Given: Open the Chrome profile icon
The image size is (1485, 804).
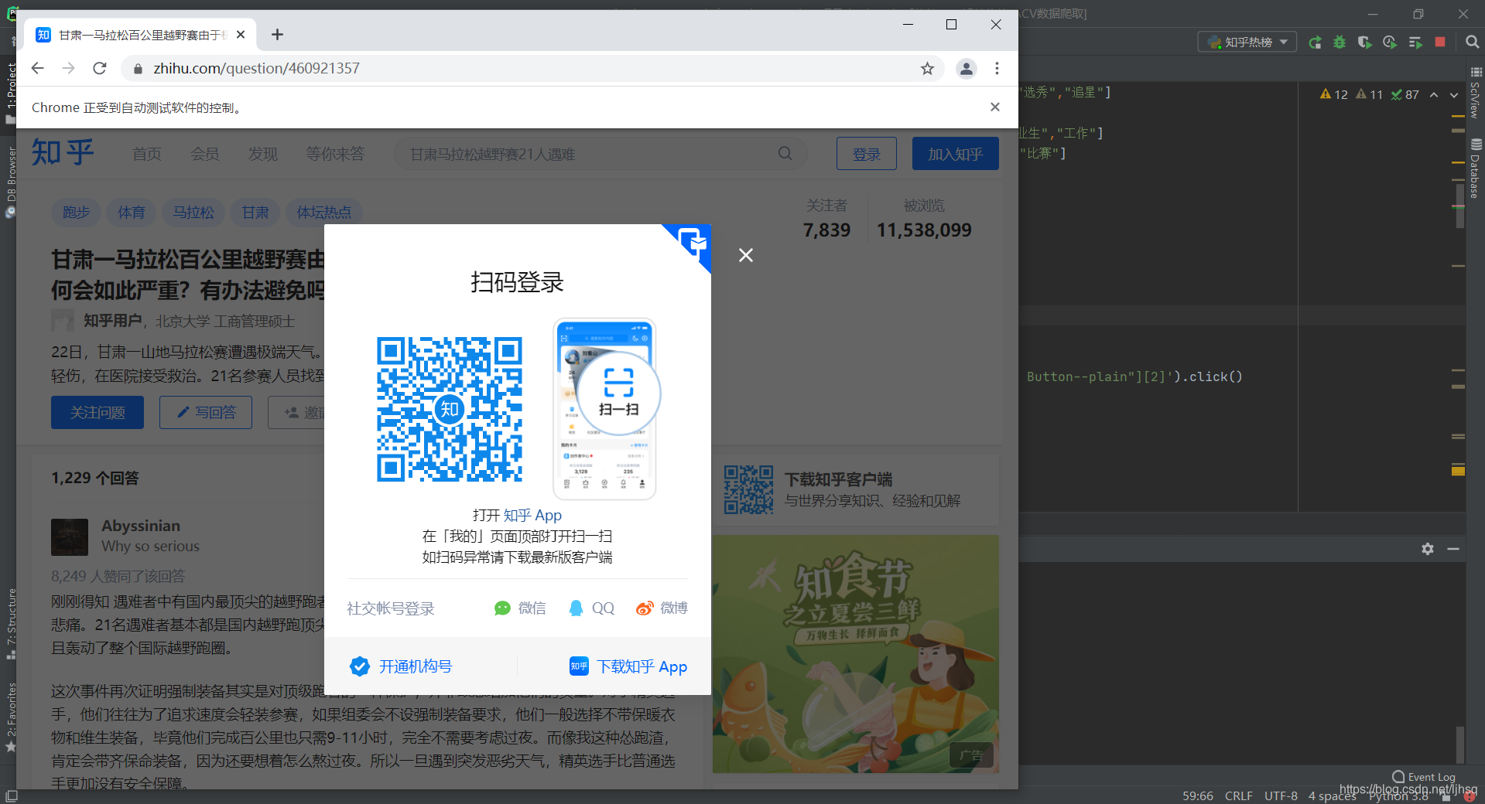Looking at the screenshot, I should (x=966, y=69).
